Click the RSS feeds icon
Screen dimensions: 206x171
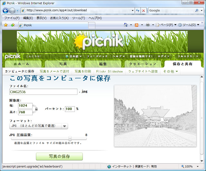click(136, 25)
